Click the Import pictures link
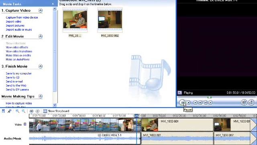 pos(15,26)
